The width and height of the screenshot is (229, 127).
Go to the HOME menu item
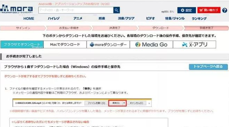pyautogui.click(x=29, y=18)
